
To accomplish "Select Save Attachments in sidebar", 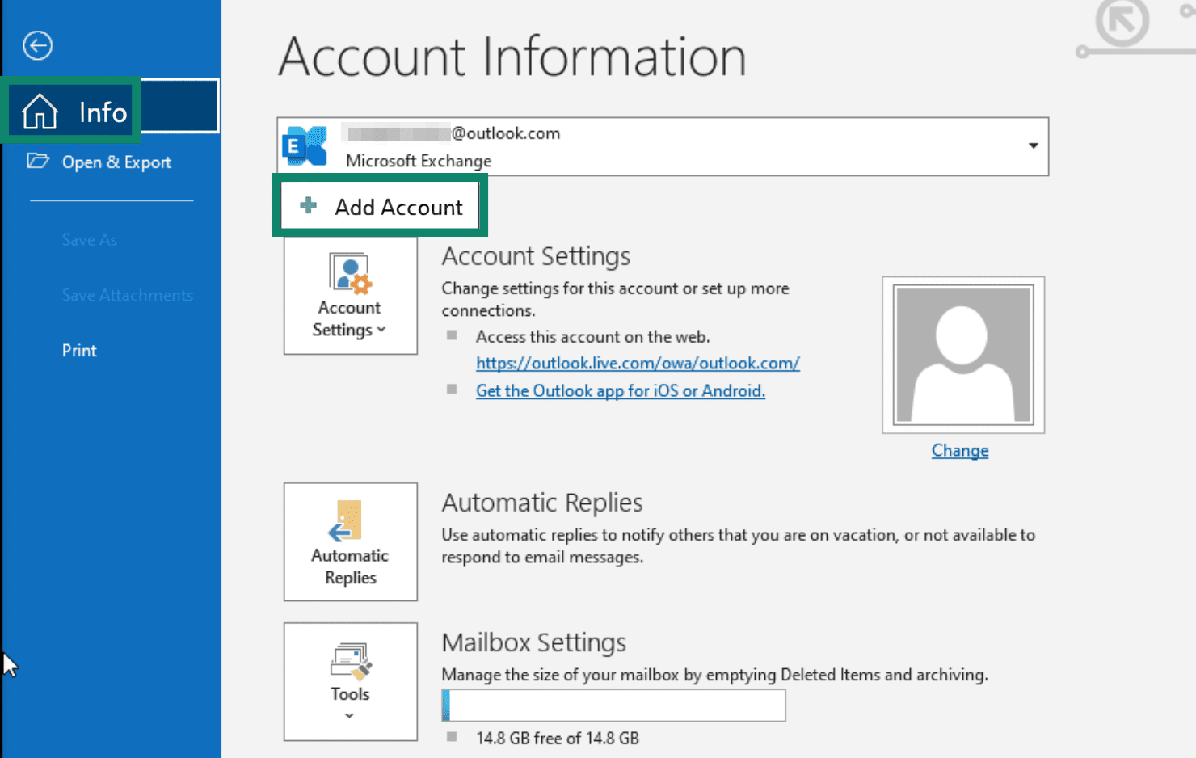I will (x=127, y=295).
